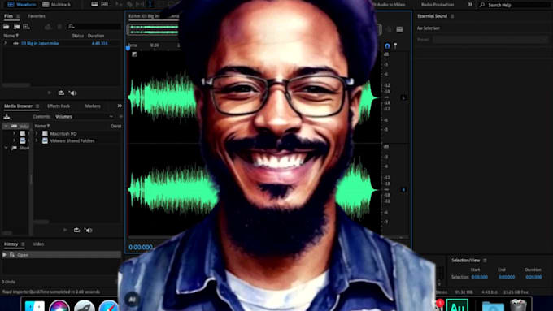Select the Time Selection tool in toolbar

150,4
